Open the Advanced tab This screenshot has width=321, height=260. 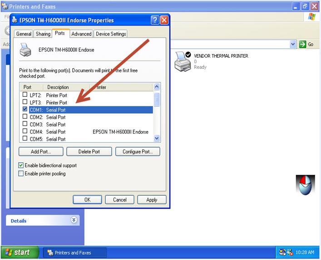coord(81,34)
